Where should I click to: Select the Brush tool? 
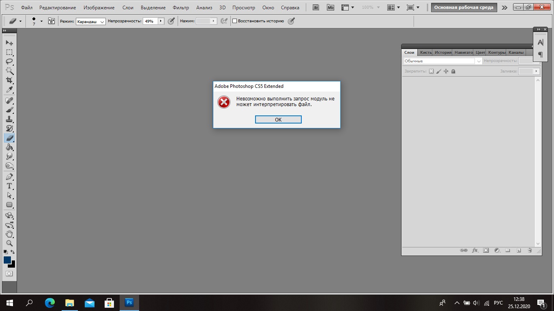9,110
